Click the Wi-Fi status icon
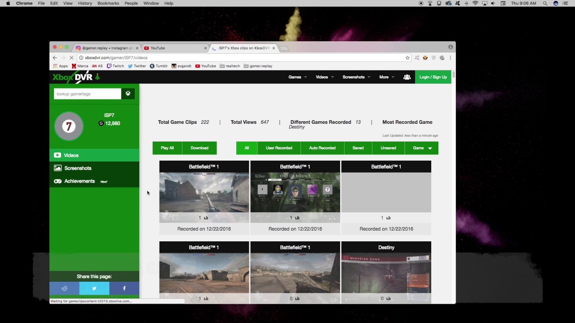The width and height of the screenshot is (575, 323). coord(475,3)
